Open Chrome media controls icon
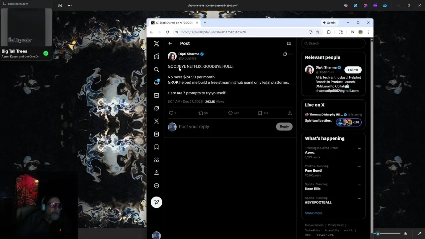 tap(352, 32)
